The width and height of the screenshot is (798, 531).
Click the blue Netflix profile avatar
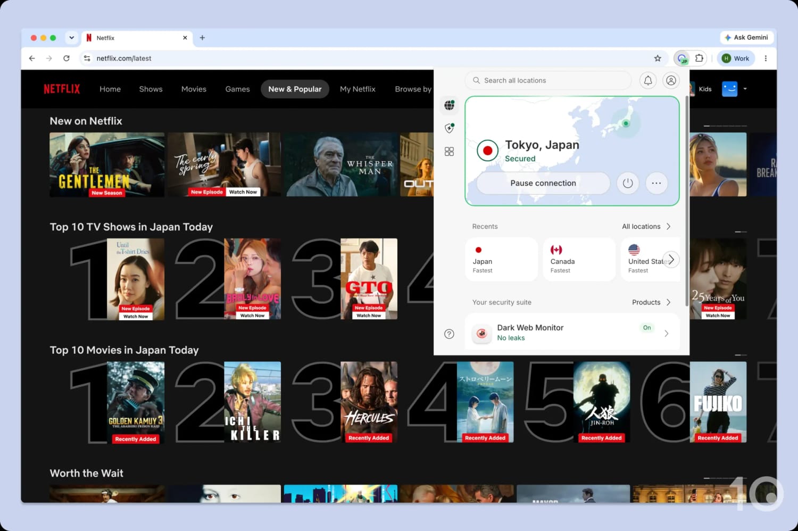(729, 89)
